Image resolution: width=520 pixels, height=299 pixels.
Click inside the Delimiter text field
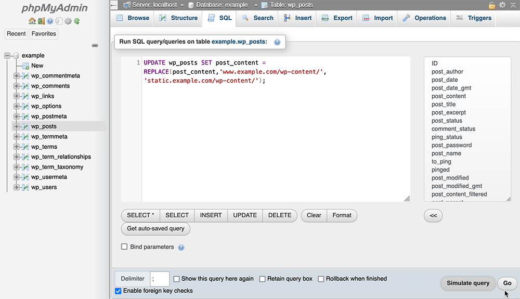pyautogui.click(x=160, y=279)
